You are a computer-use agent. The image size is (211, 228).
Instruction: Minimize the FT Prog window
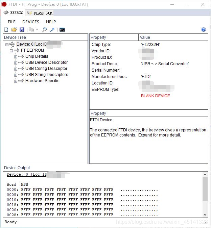pyautogui.click(x=172, y=4)
